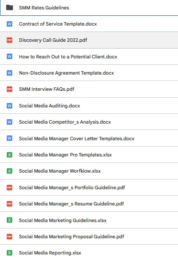
Task: Click the Excel icon for Social Media Manager Worfklow
Action: (x=9, y=171)
